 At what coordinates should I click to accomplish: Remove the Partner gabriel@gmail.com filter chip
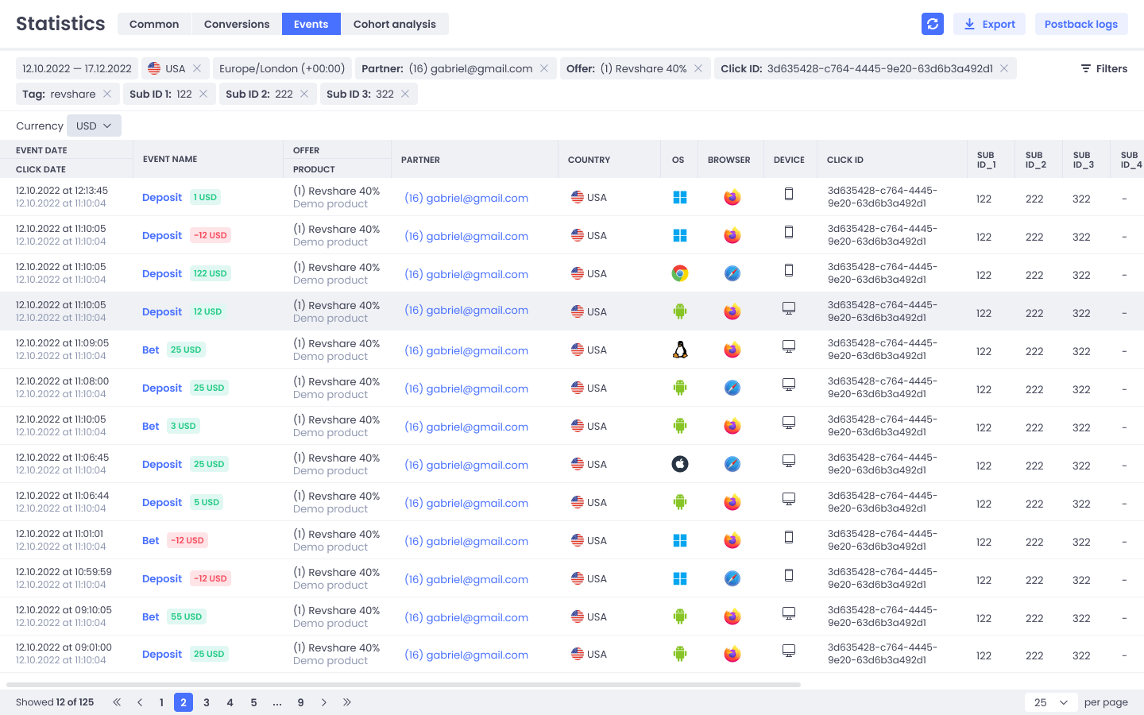(x=544, y=68)
